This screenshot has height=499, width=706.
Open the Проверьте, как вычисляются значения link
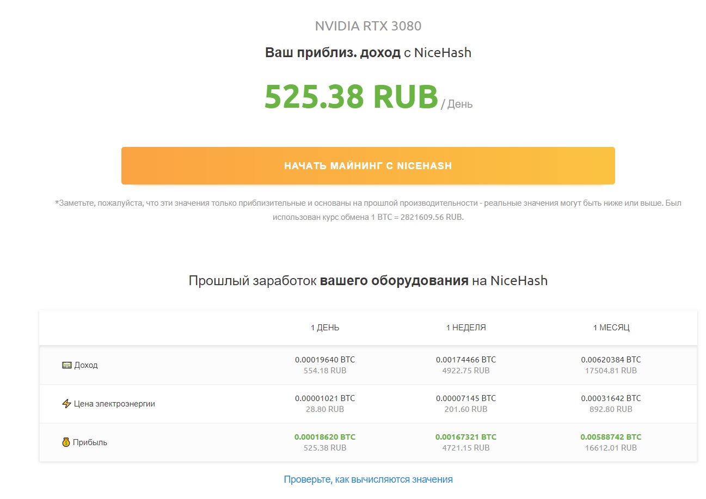tap(368, 479)
